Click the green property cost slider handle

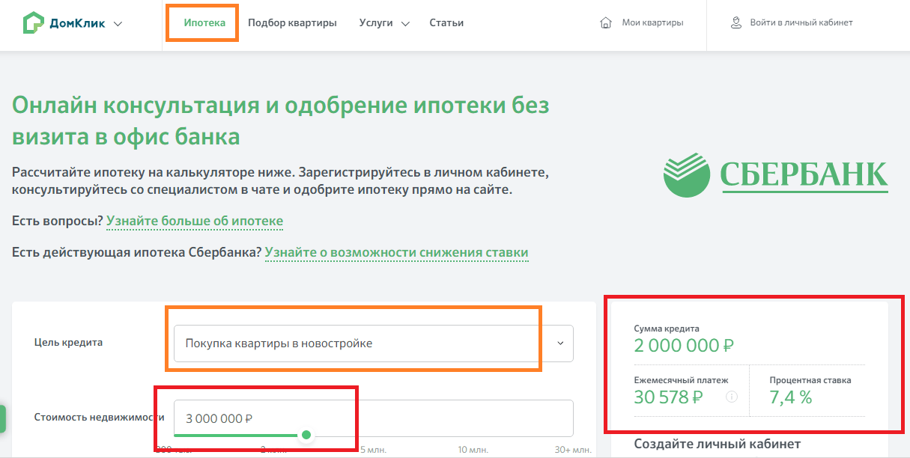pos(306,435)
